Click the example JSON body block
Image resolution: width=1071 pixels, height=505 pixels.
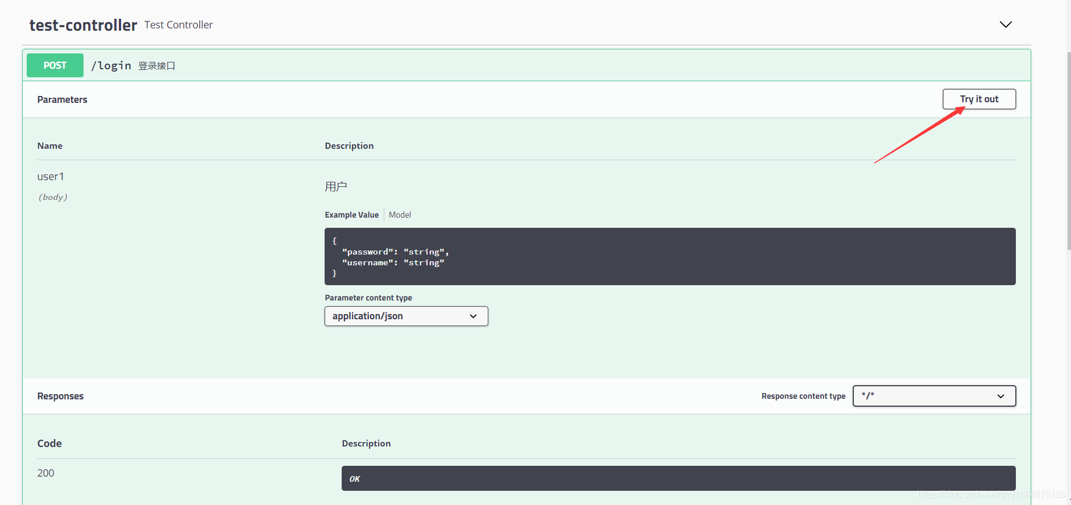point(670,257)
